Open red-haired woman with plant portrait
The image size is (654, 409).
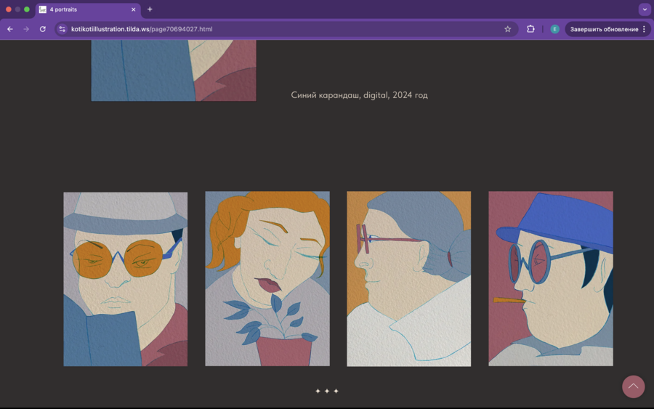[267, 279]
